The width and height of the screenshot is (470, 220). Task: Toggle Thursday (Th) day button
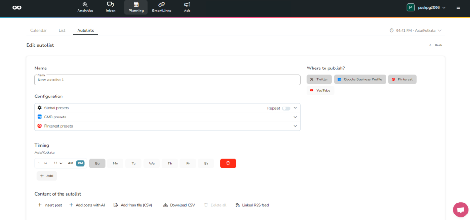pos(170,163)
